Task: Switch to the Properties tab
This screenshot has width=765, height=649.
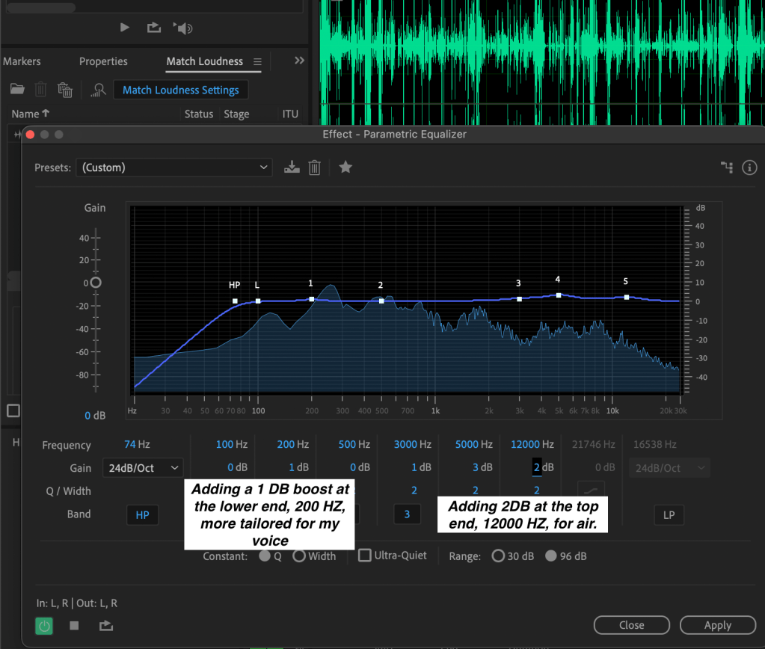Action: coord(103,61)
